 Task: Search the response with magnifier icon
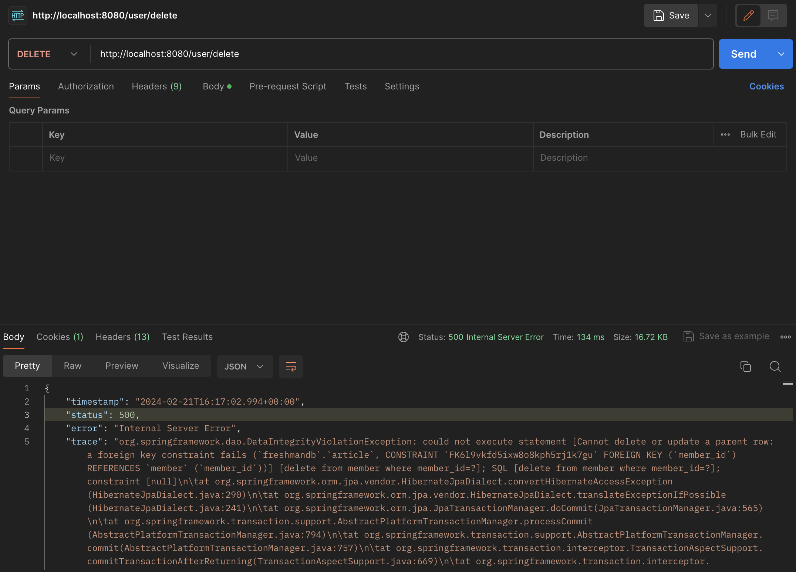coord(775,367)
